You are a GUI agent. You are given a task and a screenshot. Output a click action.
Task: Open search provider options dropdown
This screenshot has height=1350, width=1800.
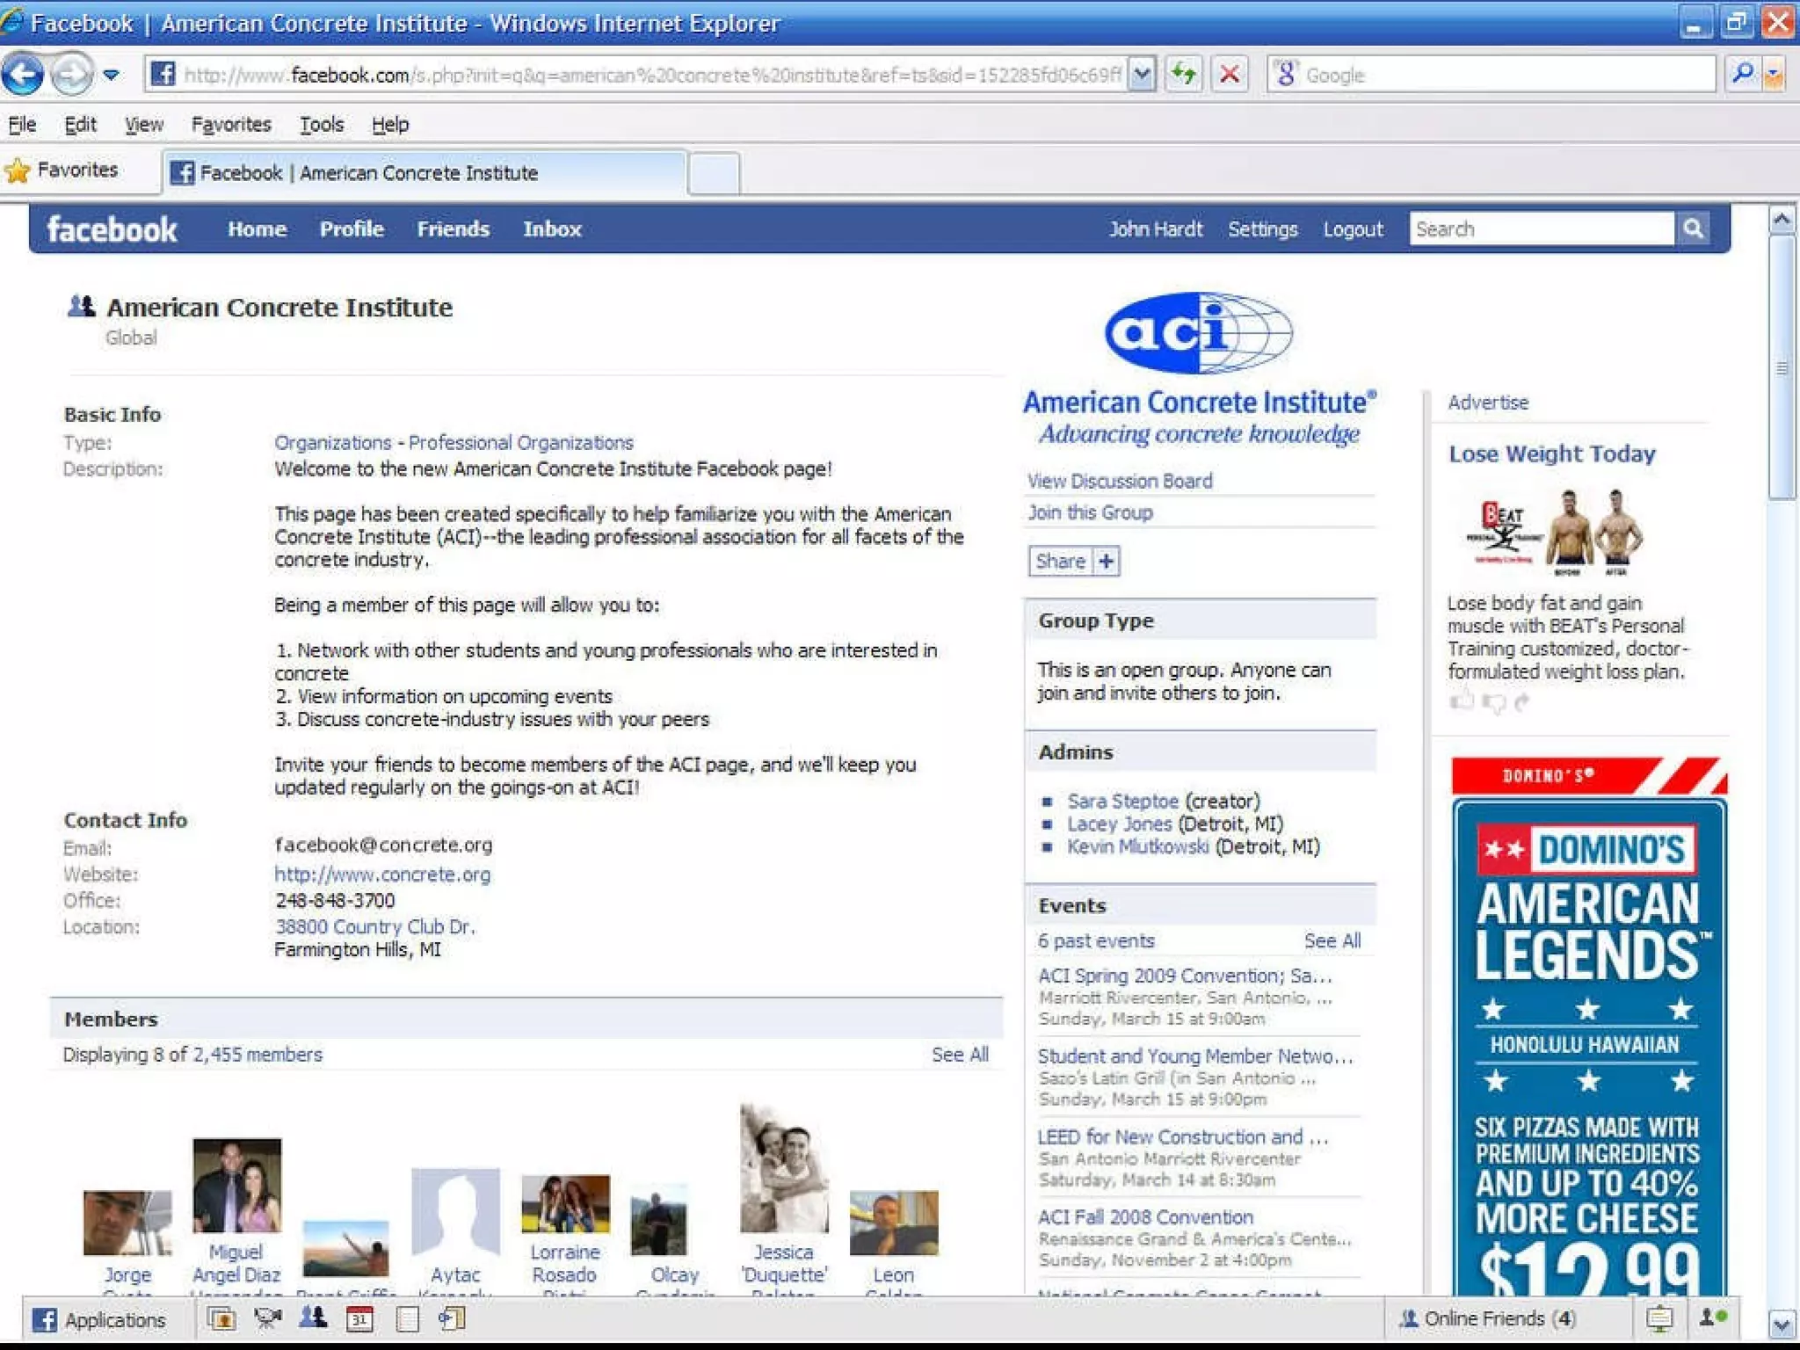pos(1775,74)
